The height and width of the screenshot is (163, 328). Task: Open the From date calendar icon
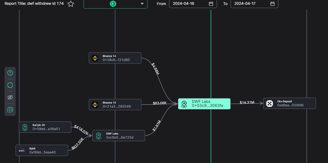point(211,4)
